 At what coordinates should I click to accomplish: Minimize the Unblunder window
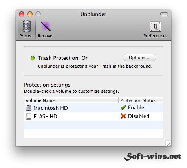click(x=30, y=14)
